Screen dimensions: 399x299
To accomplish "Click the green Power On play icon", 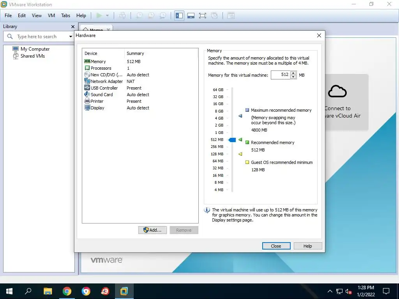I will 99,16.
